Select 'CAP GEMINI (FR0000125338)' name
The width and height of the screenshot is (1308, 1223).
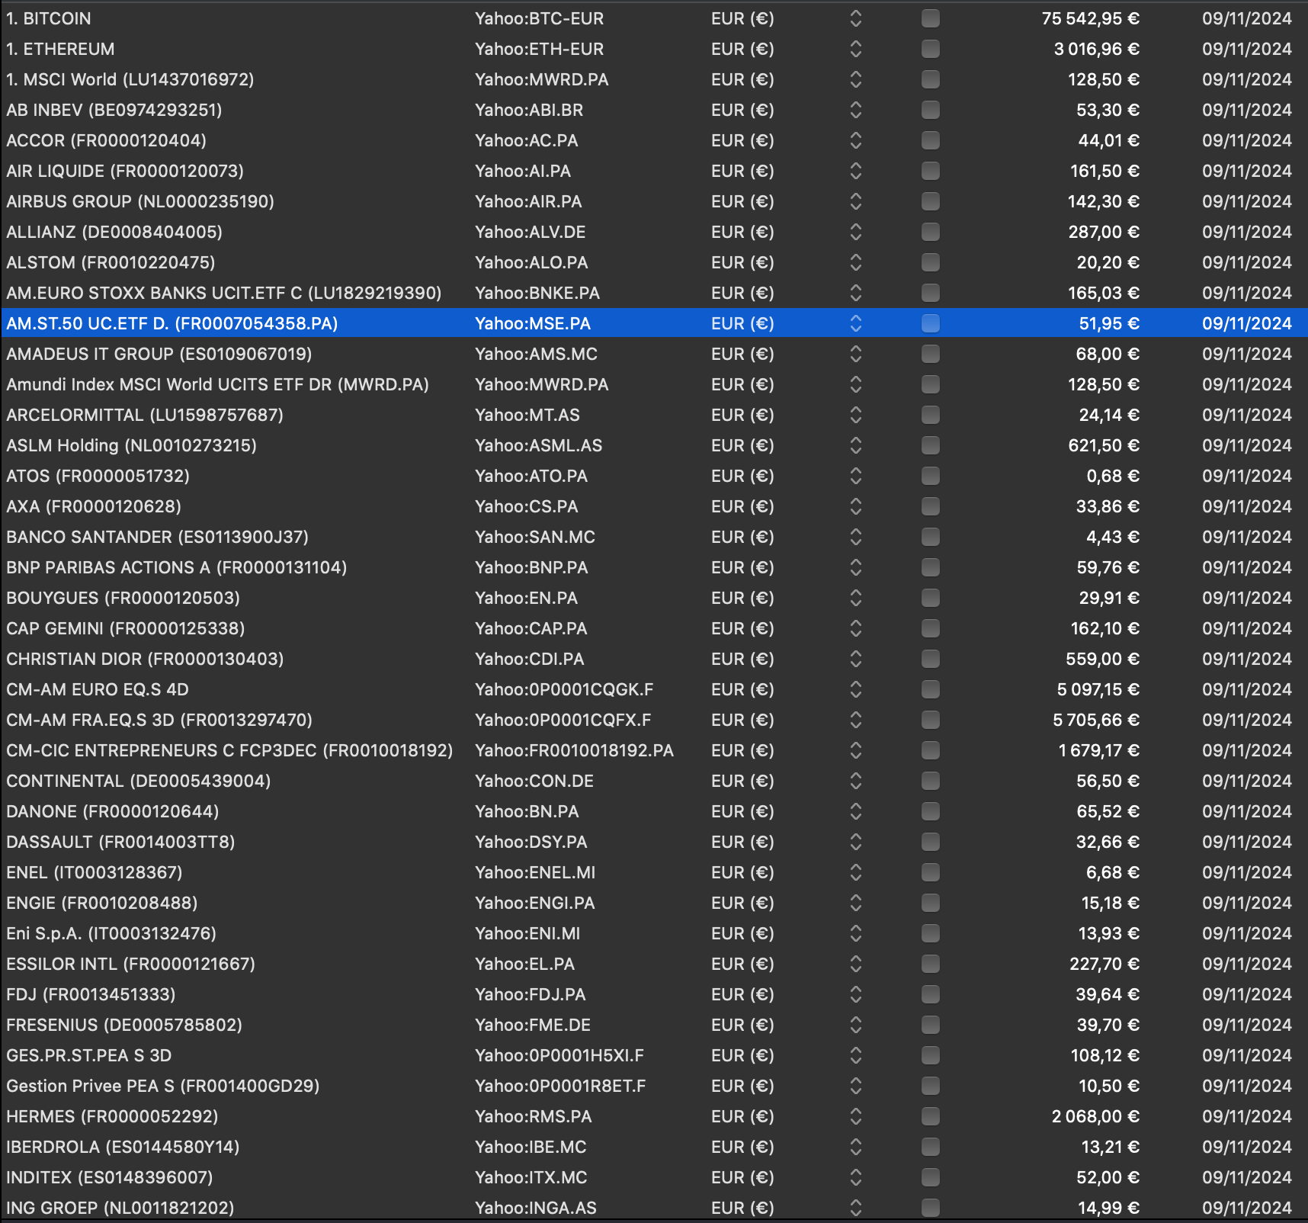coord(126,628)
